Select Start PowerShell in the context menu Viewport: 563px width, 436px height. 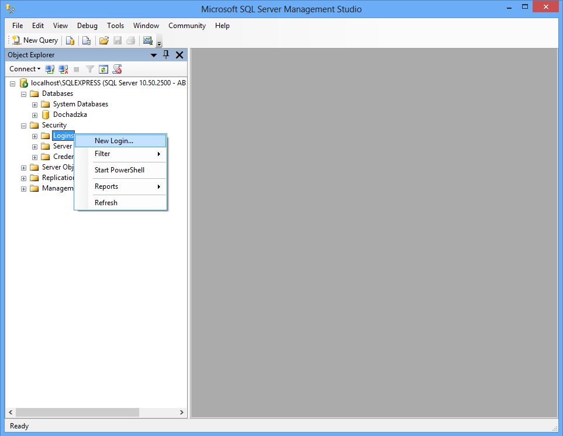tap(120, 170)
